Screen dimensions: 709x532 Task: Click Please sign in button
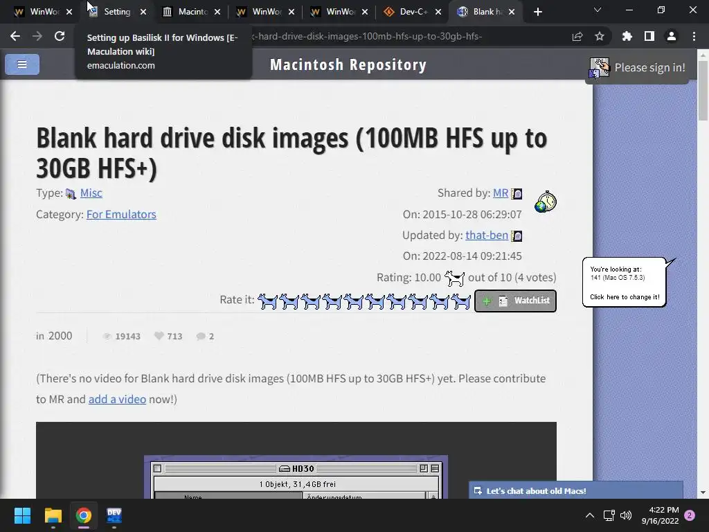click(637, 67)
